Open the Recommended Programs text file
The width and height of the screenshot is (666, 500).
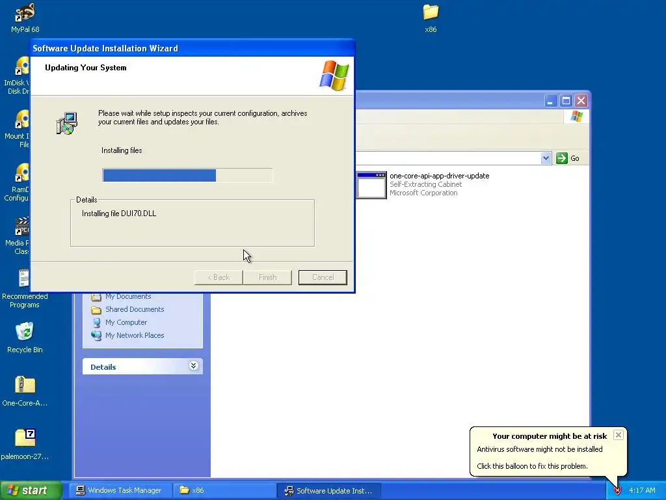click(x=25, y=289)
